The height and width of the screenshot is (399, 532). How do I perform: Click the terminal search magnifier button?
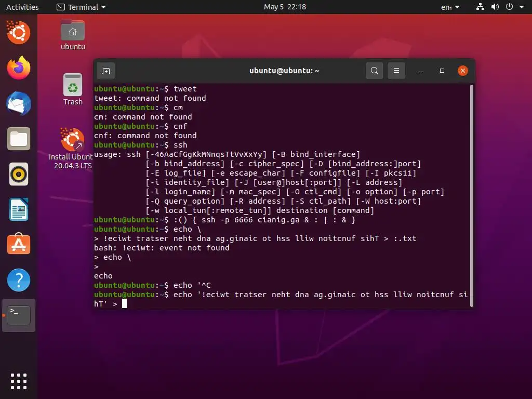[x=374, y=71]
